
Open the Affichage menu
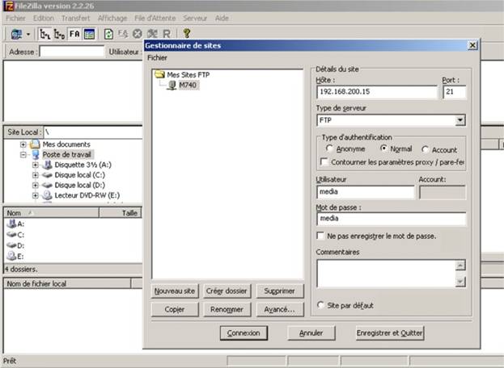112,19
